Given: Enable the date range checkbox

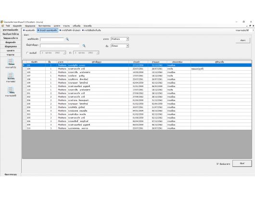Looking at the screenshot, I should [27, 53].
